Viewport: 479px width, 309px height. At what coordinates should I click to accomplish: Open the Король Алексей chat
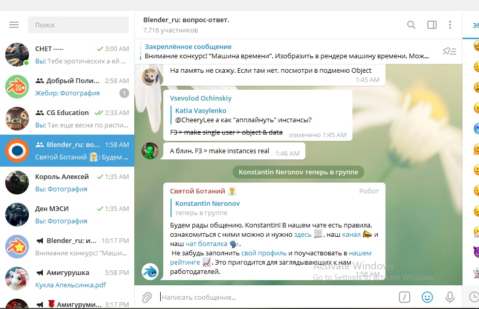(x=67, y=183)
